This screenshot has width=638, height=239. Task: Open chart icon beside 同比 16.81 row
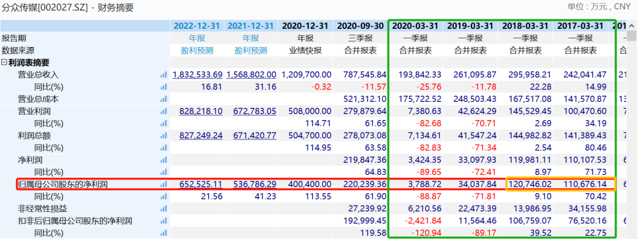pyautogui.click(x=164, y=87)
